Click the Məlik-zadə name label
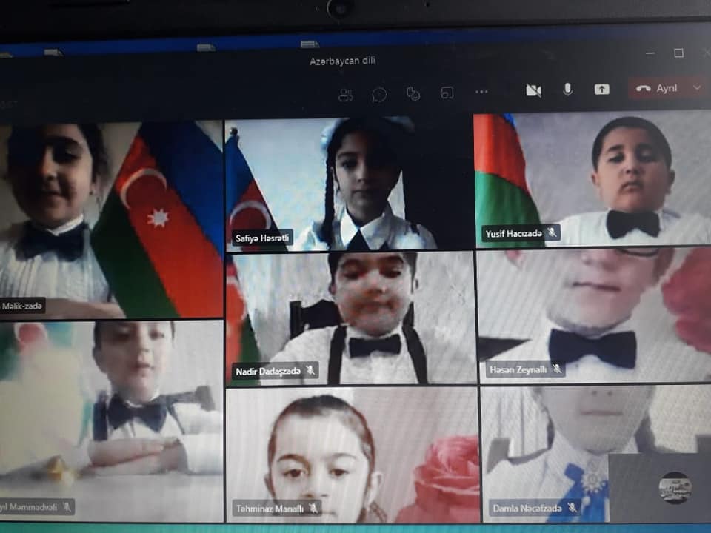The width and height of the screenshot is (711, 533). (21, 306)
